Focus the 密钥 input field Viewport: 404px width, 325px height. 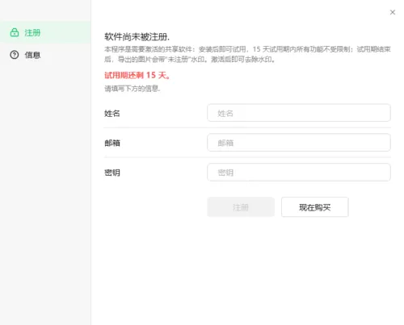tap(299, 173)
